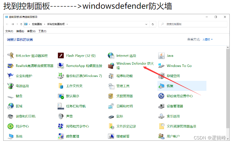
Task: Open Internet 选项 globe icon
Action: coord(111,56)
